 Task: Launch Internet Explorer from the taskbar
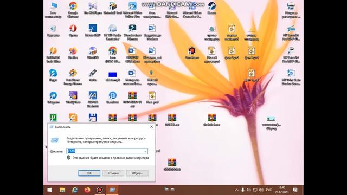[x=75, y=190]
